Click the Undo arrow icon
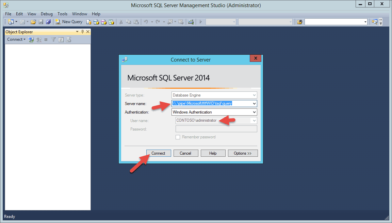The height and width of the screenshot is (223, 392). [146, 22]
